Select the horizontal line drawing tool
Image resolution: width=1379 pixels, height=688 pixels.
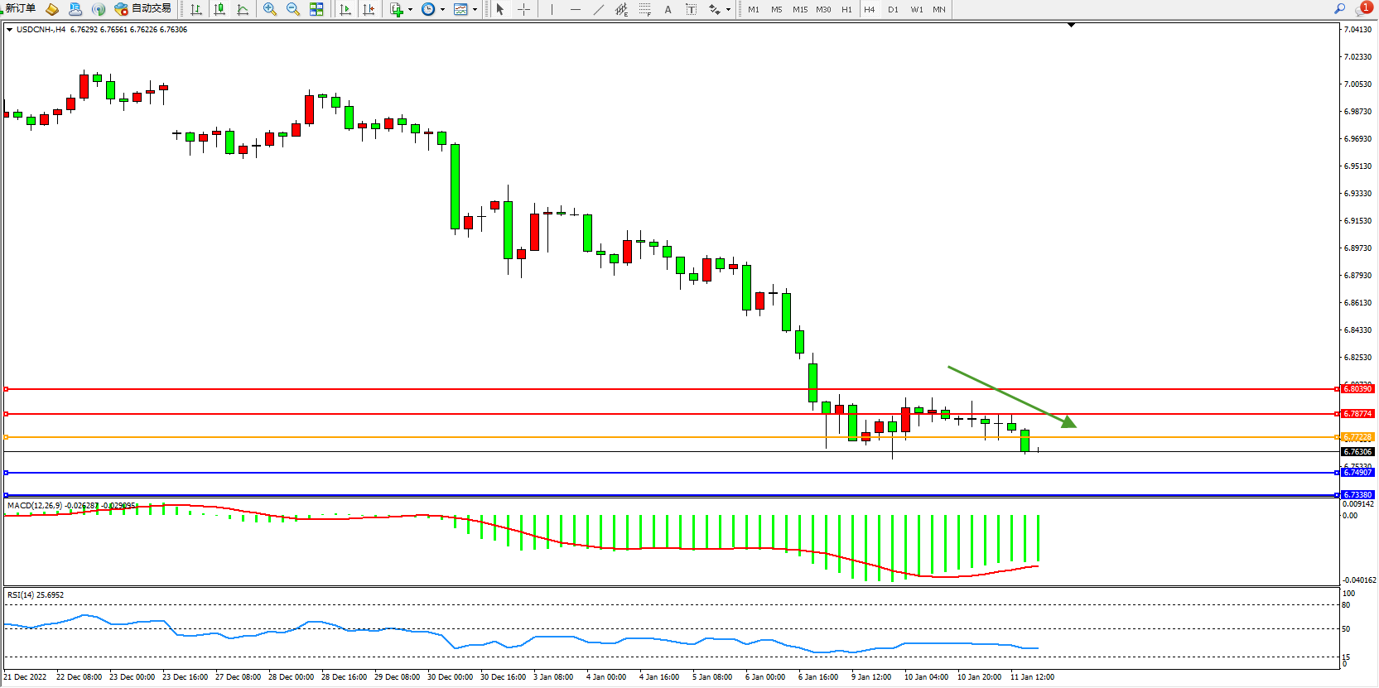pos(576,10)
